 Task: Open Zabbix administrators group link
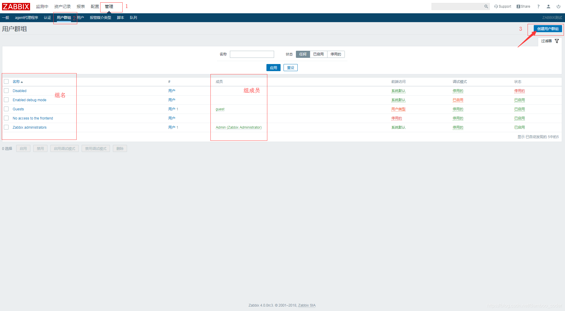(29, 127)
